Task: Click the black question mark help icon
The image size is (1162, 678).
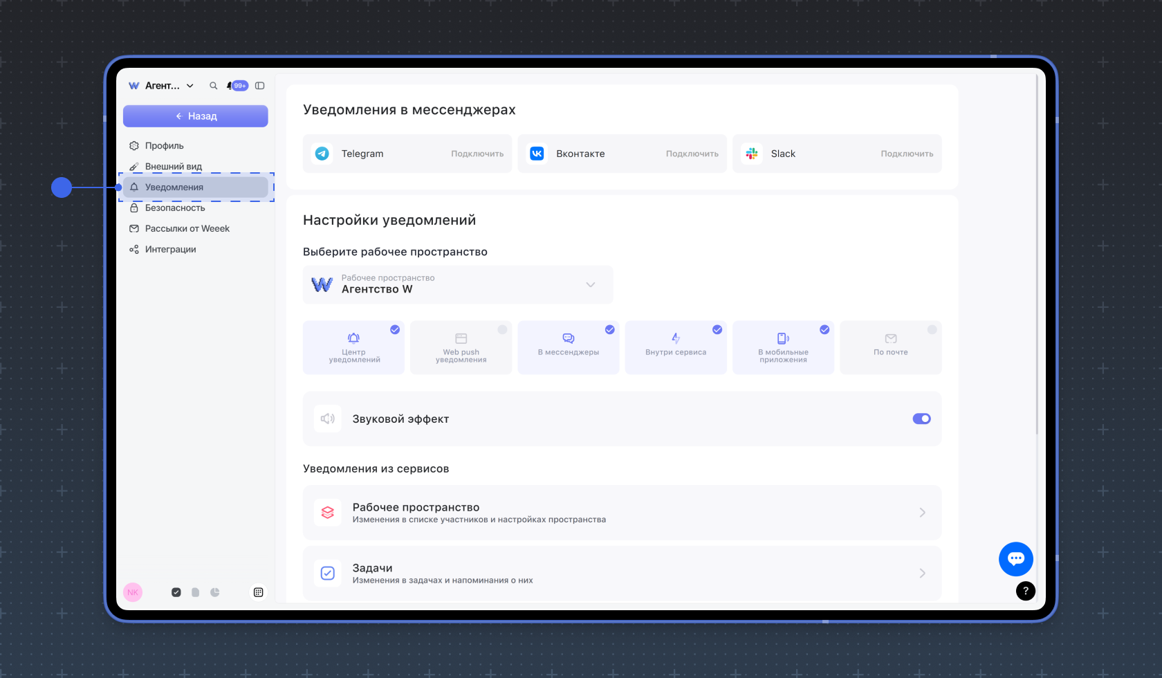Action: (1025, 591)
